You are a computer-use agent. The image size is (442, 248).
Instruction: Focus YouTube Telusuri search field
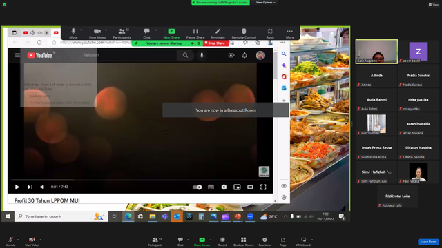128,55
